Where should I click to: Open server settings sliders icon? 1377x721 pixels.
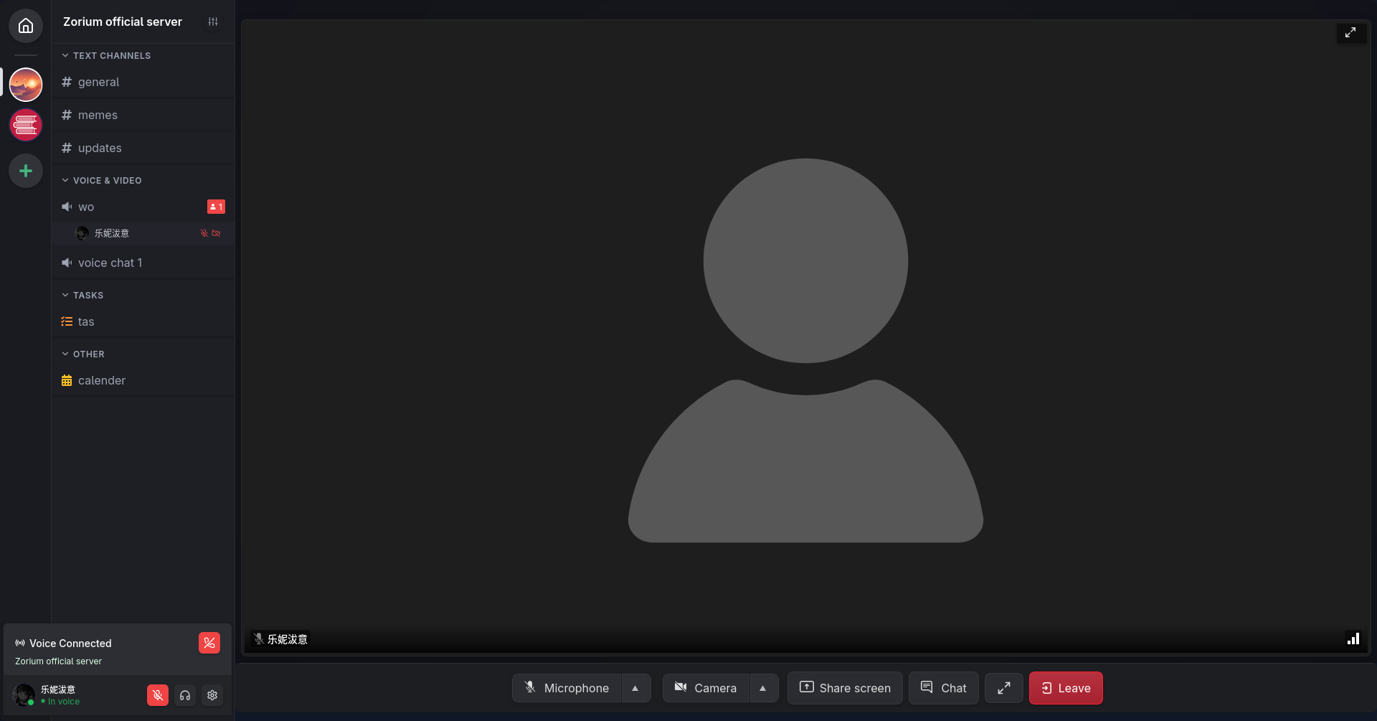pyautogui.click(x=213, y=22)
